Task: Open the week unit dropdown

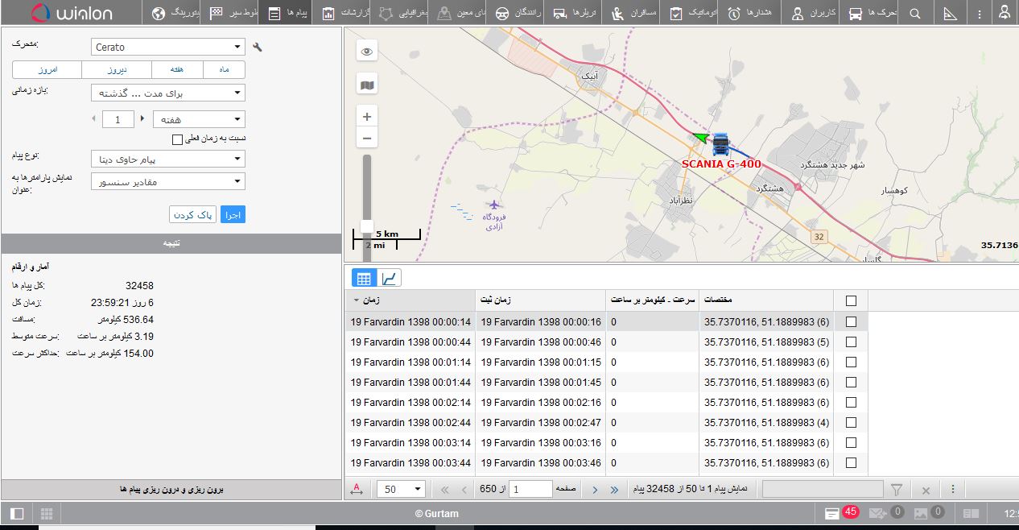Action: [199, 119]
